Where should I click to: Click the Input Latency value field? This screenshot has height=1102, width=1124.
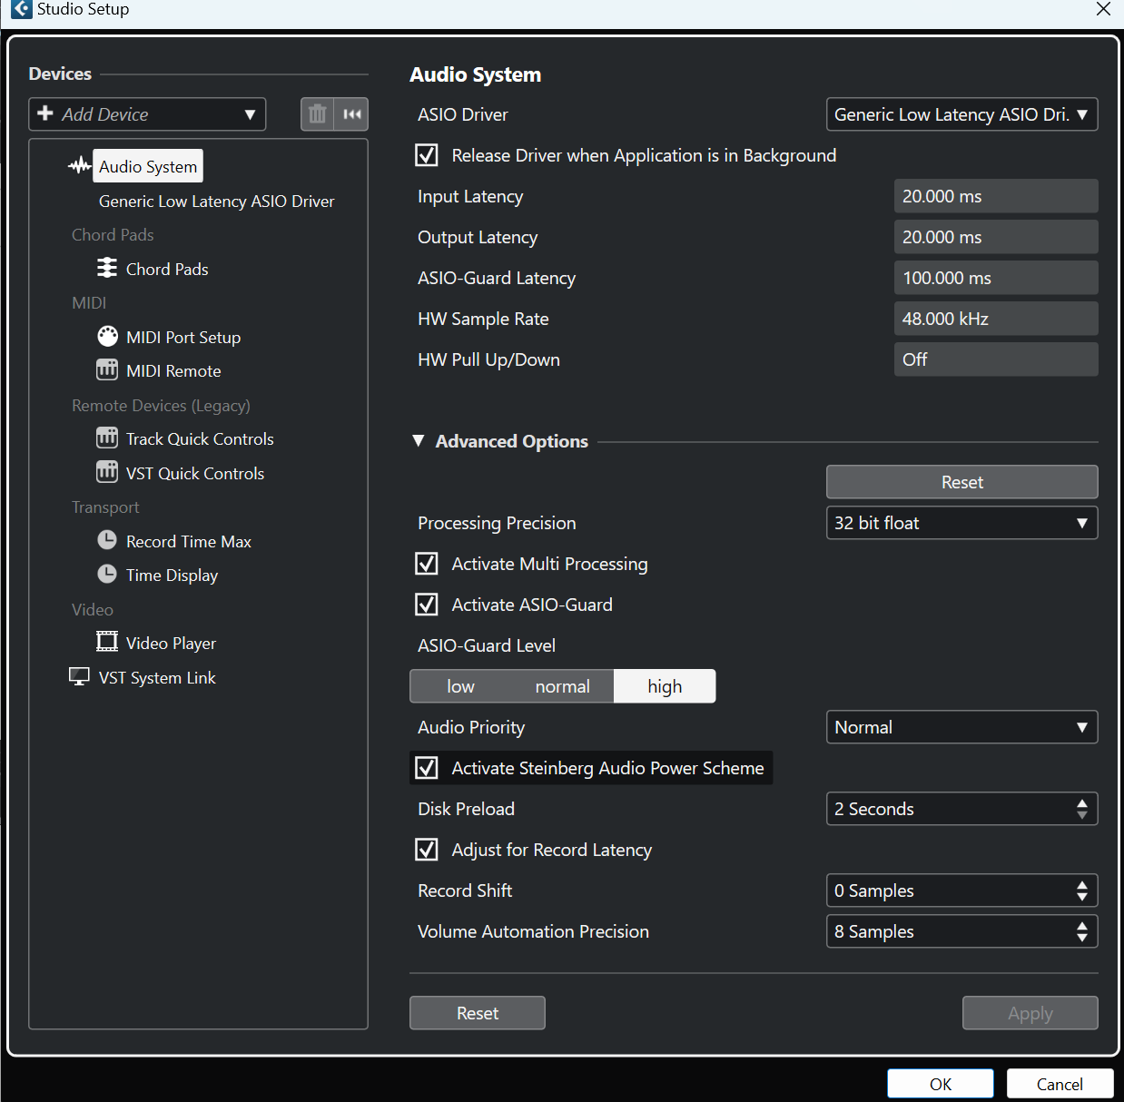tap(996, 196)
